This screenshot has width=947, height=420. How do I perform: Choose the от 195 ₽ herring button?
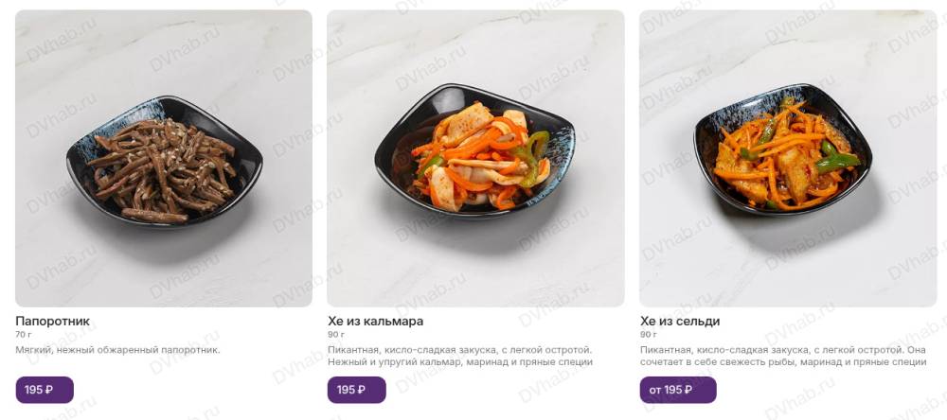point(678,390)
